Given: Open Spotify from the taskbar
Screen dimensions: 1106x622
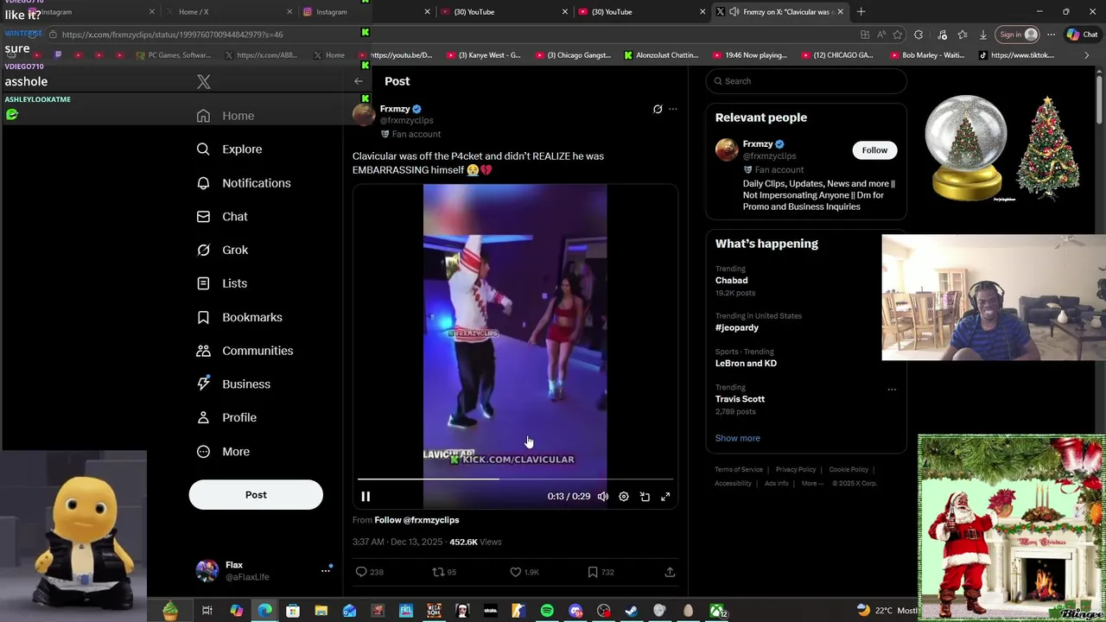Looking at the screenshot, I should (547, 611).
